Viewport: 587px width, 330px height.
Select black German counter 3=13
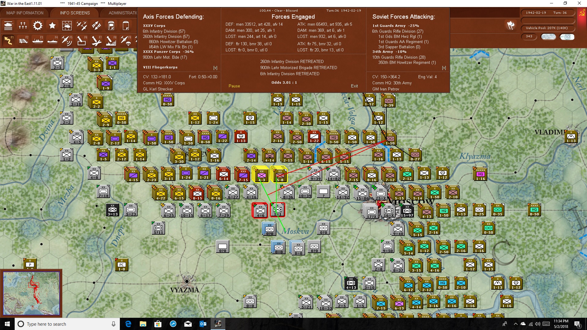[112, 210]
